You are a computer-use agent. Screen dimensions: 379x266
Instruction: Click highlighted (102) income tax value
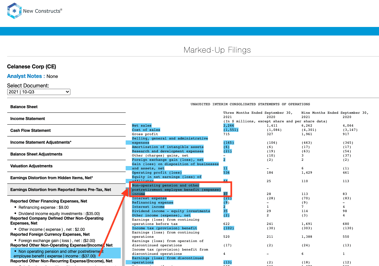click(228, 228)
